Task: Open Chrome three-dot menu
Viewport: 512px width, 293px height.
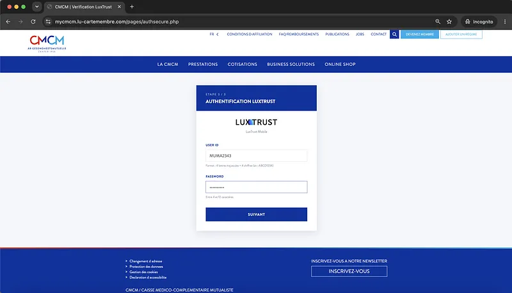Action: coord(505,22)
